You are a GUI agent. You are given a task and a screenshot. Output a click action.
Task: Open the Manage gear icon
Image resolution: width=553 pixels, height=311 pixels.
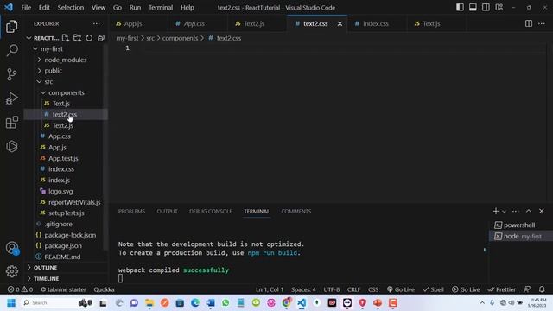[11, 271]
